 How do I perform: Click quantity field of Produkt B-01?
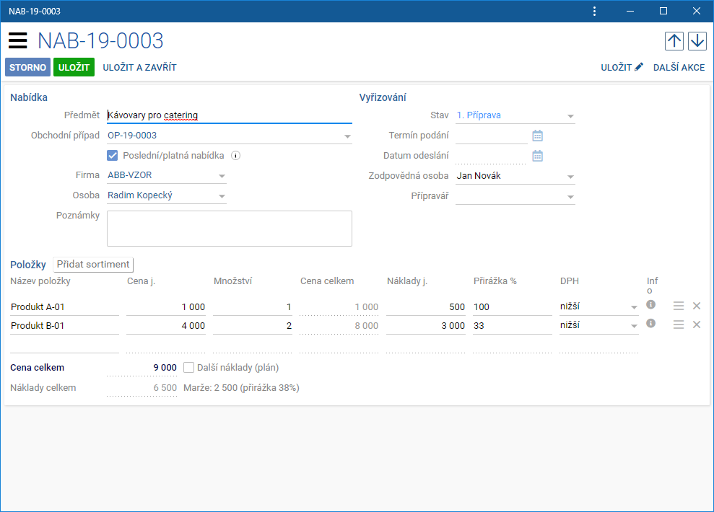(252, 325)
